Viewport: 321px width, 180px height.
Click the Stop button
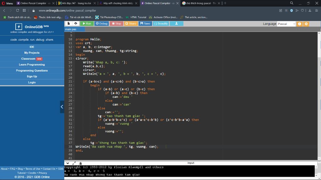[117, 23]
